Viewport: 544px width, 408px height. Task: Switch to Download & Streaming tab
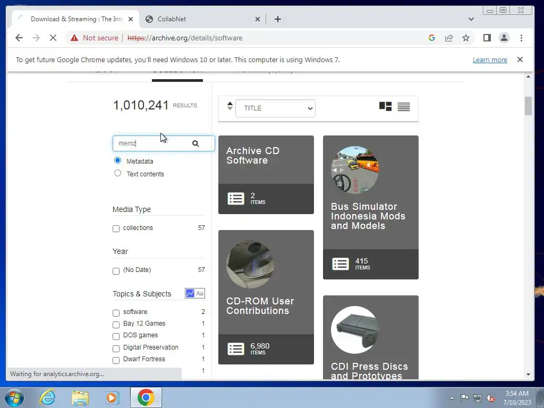(x=75, y=19)
